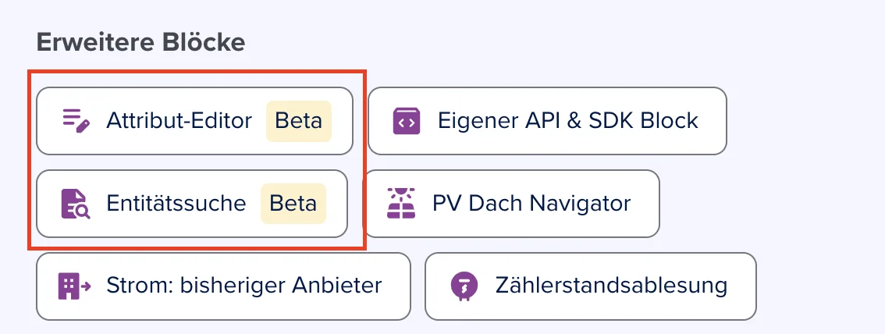The image size is (885, 334).
Task: Add the Attribut-Editor block
Action: coord(195,121)
